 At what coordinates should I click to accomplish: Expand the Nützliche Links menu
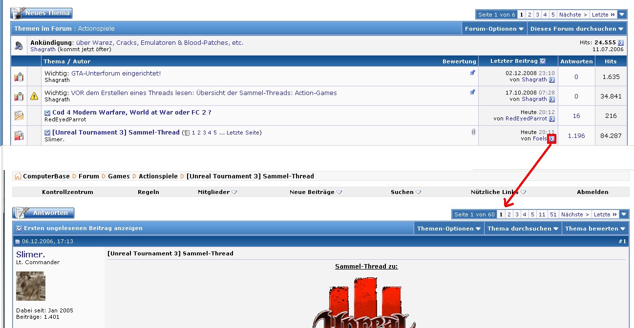[499, 192]
